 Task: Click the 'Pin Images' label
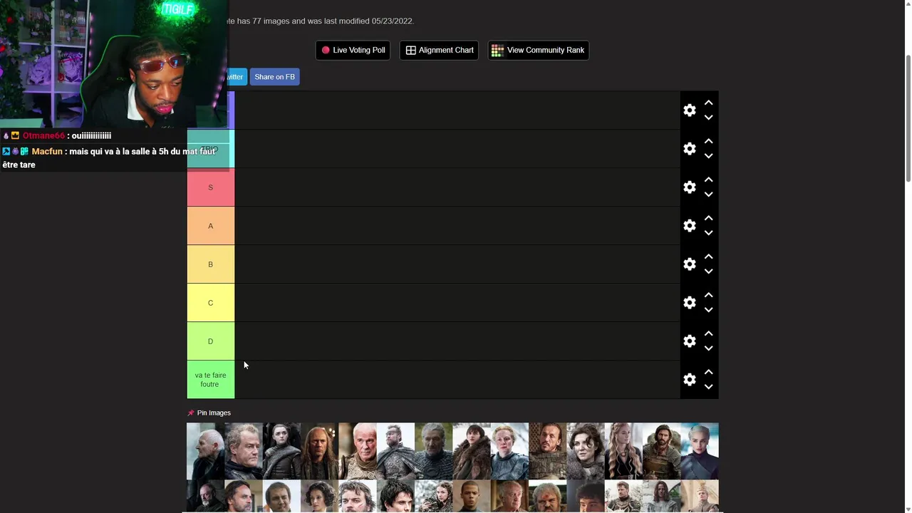coord(214,413)
